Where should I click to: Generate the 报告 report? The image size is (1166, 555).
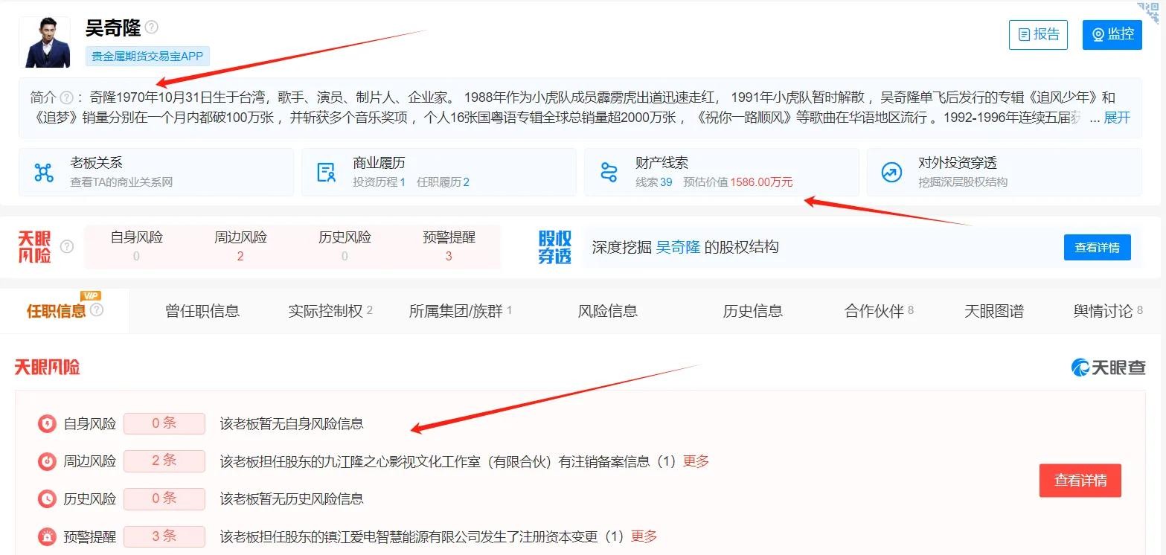[1038, 35]
